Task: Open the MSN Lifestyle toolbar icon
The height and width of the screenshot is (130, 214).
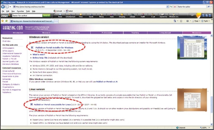Action: pos(132,15)
